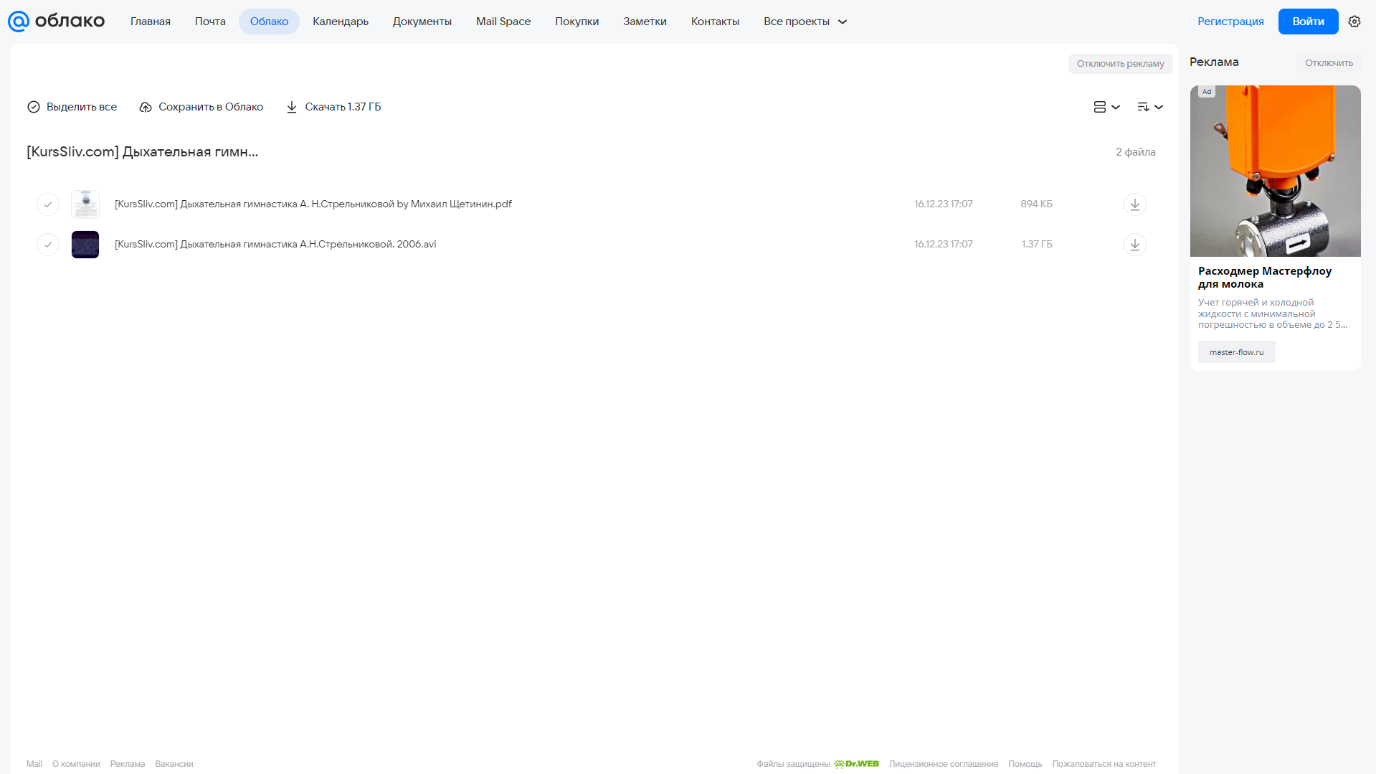The height and width of the screenshot is (774, 1376).
Task: Open the PDF file thumbnail preview
Action: click(85, 204)
